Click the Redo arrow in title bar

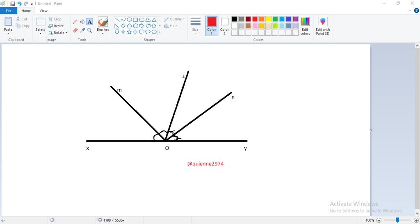coord(26,4)
